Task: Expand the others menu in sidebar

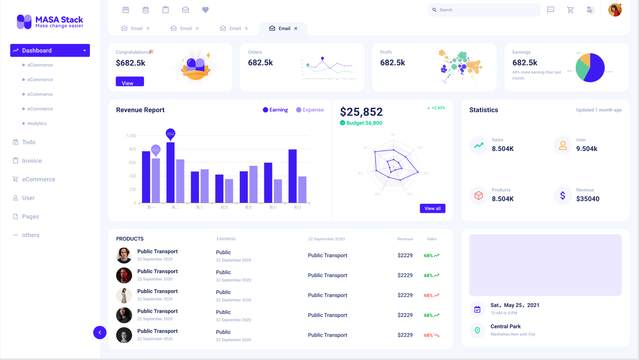Action: [31, 235]
